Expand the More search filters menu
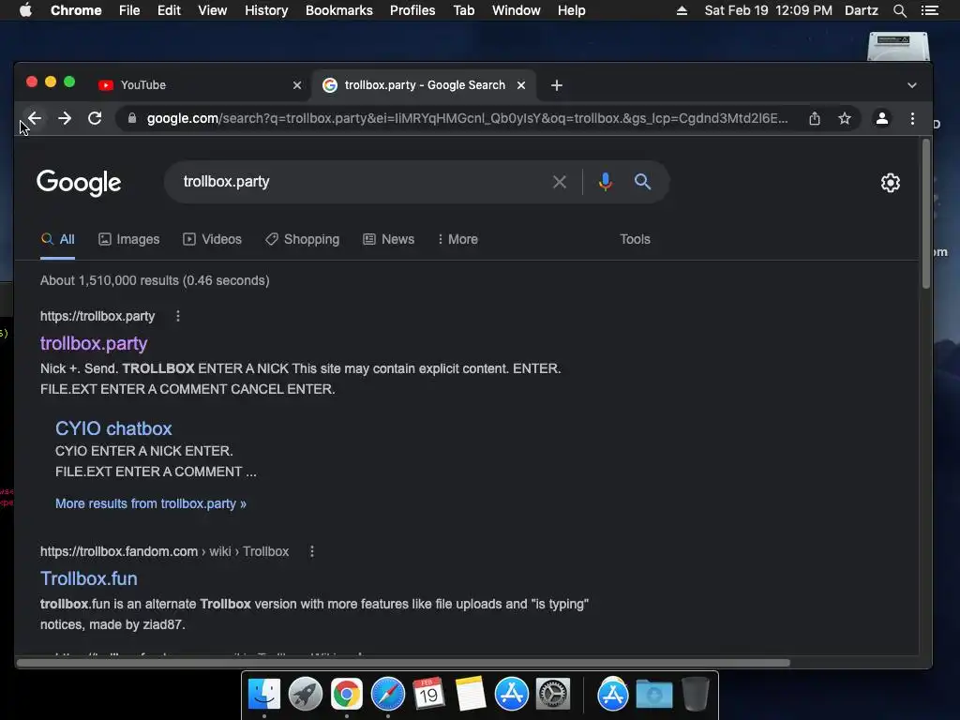Screen dimensions: 960x720 pyautogui.click(x=457, y=239)
